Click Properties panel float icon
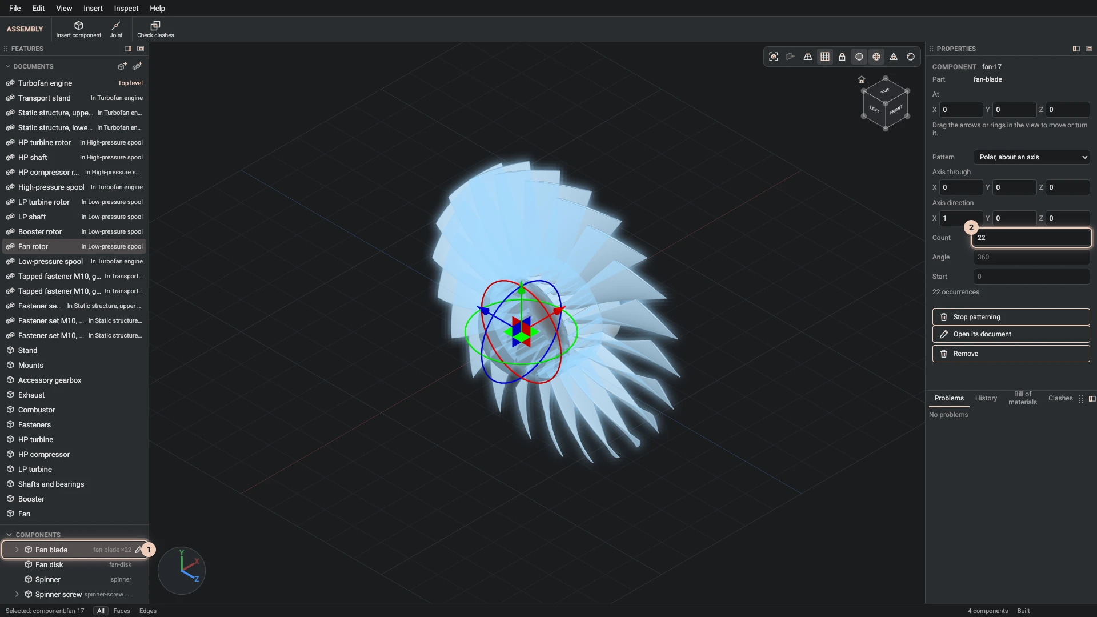 [1089, 49]
